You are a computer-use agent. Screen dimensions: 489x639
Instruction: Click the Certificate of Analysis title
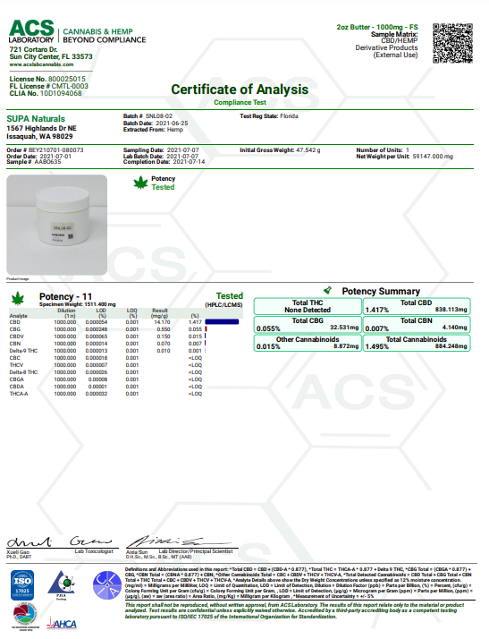click(240, 89)
